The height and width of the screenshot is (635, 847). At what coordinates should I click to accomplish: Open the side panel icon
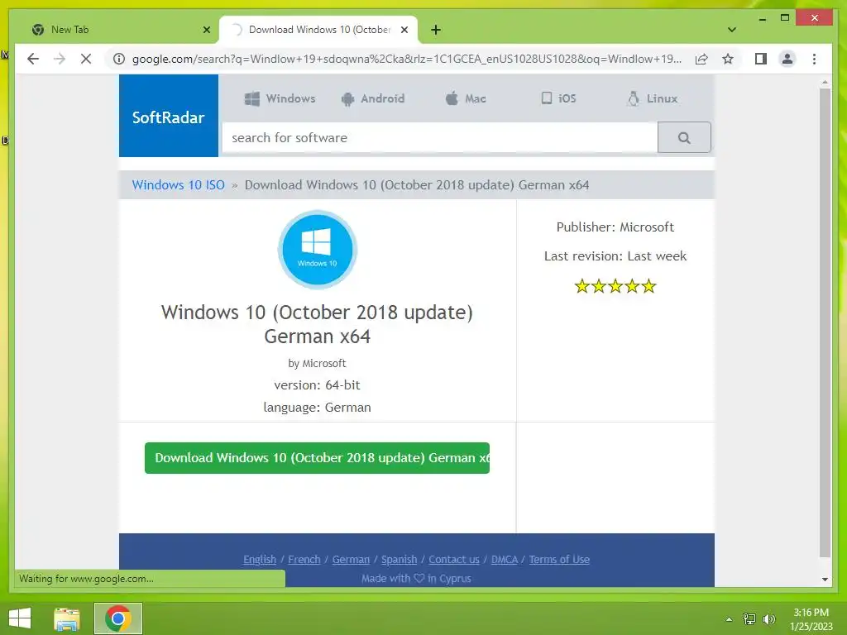click(761, 59)
